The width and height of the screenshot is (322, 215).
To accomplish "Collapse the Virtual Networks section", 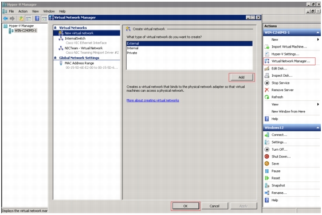I will (x=55, y=28).
